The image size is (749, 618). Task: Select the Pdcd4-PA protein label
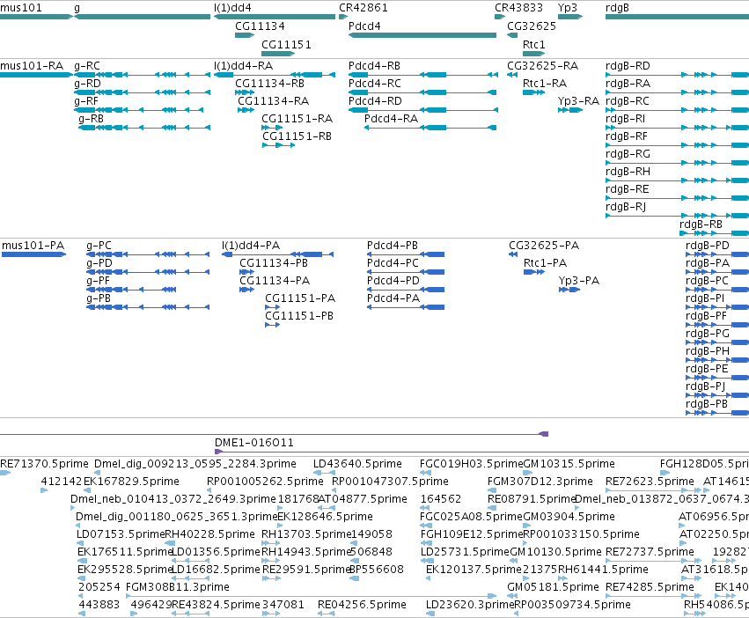[x=393, y=298]
